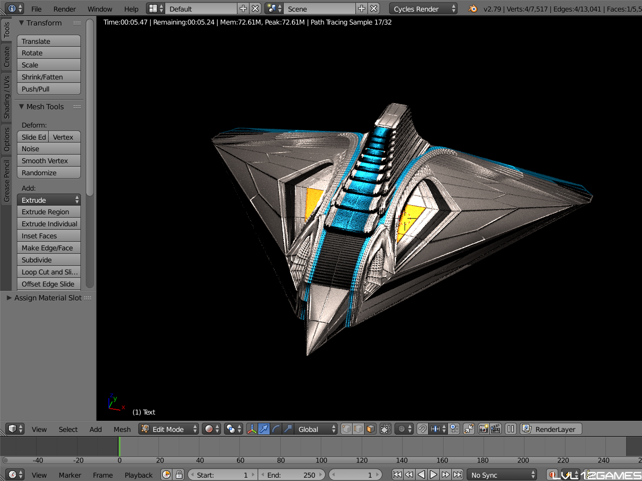Open the File menu

[36, 9]
